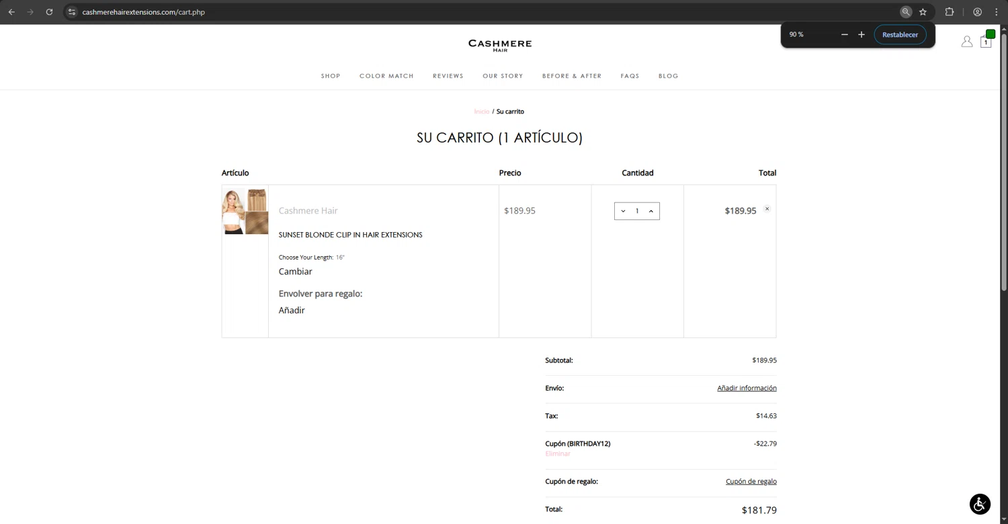This screenshot has width=1008, height=524.
Task: Open the accessibility widget icon
Action: point(980,504)
